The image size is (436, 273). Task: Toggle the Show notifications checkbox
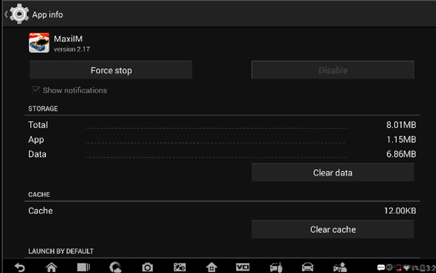tap(37, 90)
